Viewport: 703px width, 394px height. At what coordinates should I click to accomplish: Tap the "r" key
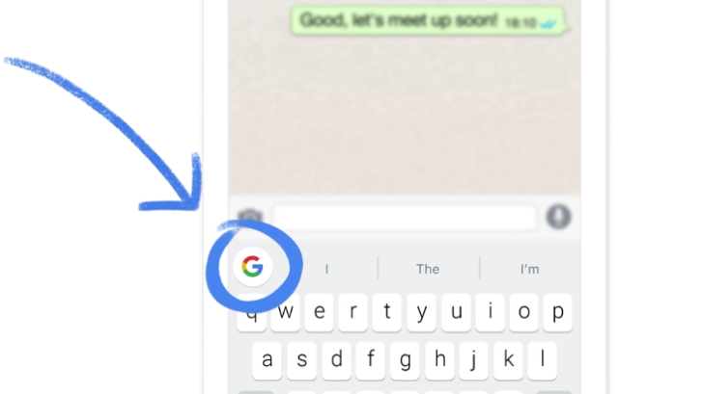[353, 313]
